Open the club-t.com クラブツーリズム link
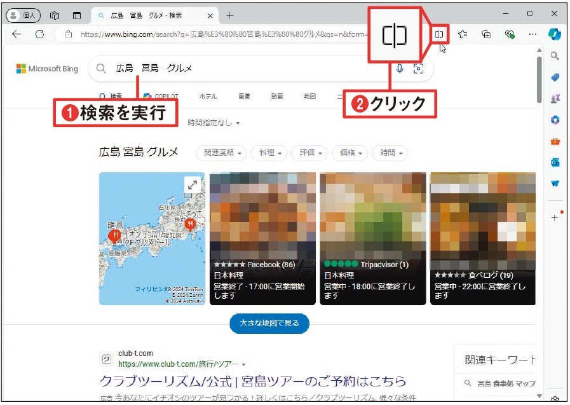Viewport: 570px width, 405px height. (252, 382)
